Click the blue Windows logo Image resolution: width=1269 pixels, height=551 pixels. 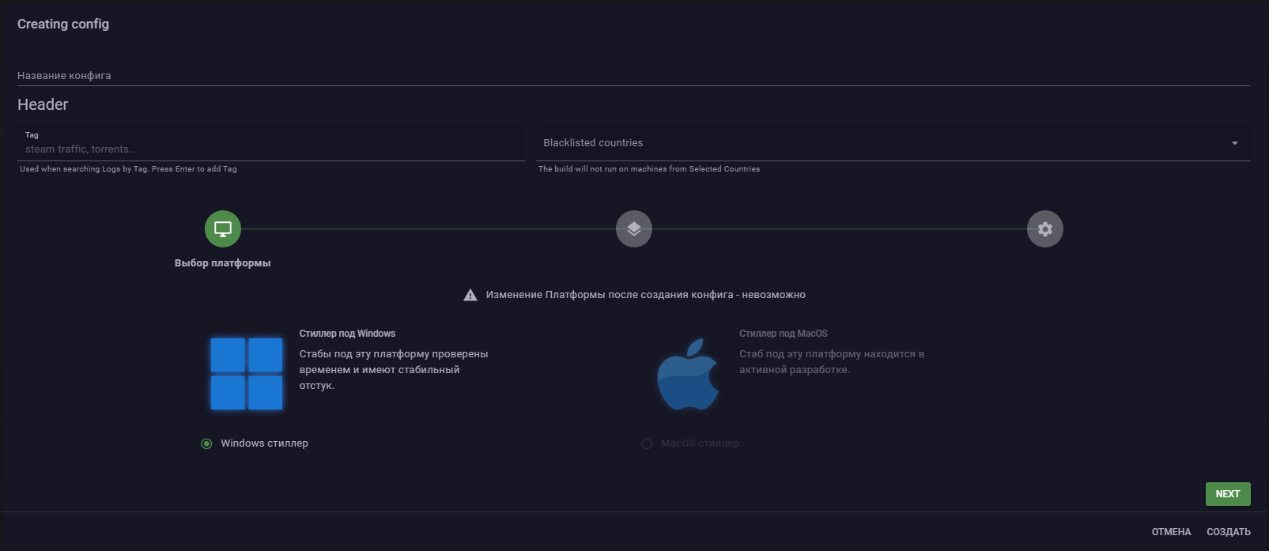247,373
